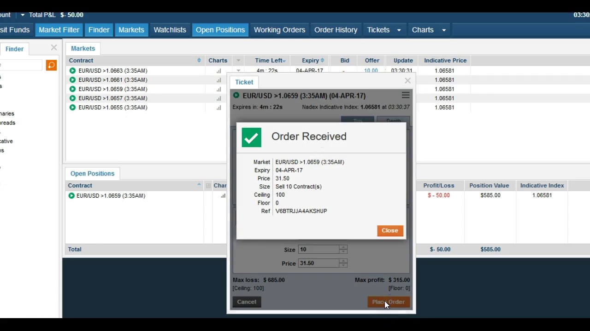The height and width of the screenshot is (331, 590).
Task: Open chart icon for EUR/USD >1.0655 row
Action: (x=219, y=108)
